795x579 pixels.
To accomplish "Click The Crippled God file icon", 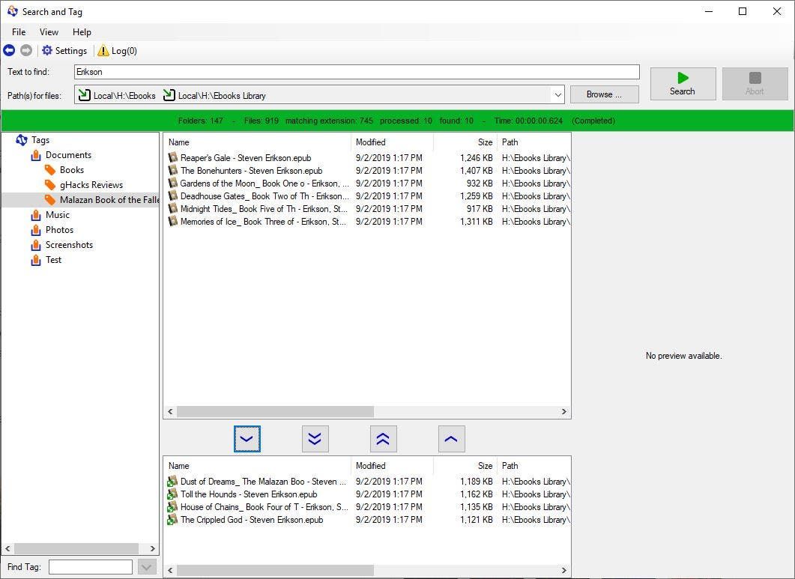I will (x=172, y=519).
